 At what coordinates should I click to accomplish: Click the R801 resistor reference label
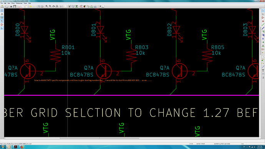click(x=68, y=48)
